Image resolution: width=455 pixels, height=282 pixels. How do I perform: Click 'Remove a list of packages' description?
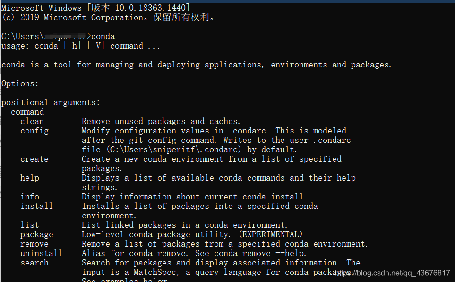pyautogui.click(x=225, y=244)
